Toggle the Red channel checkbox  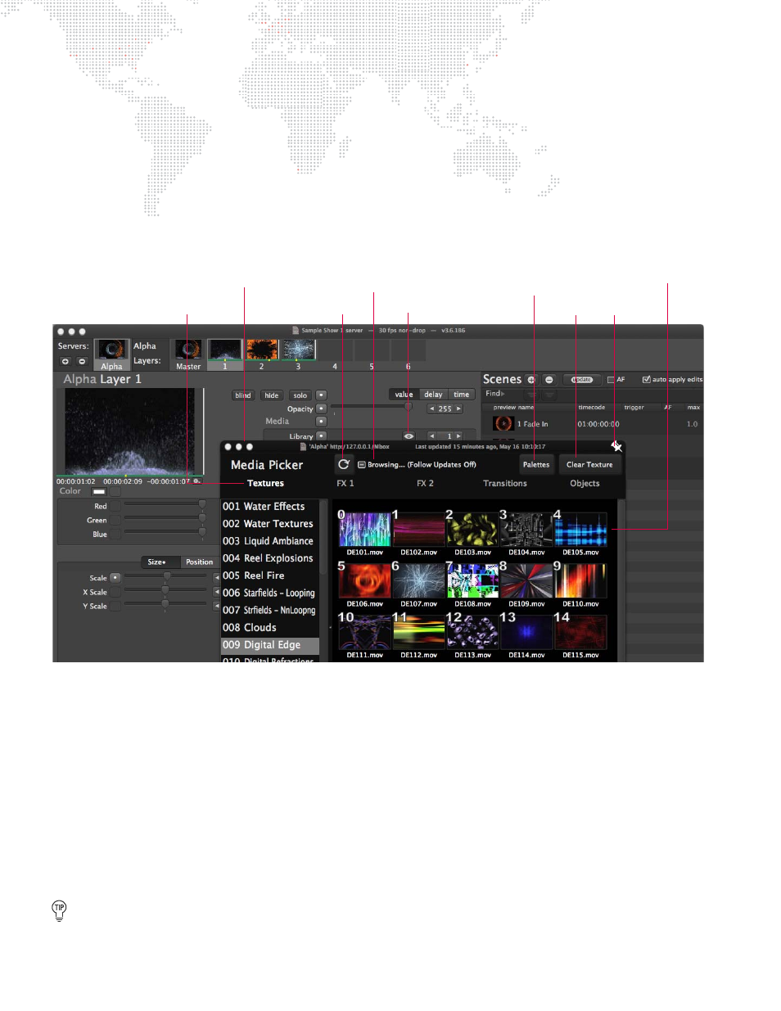pos(115,507)
